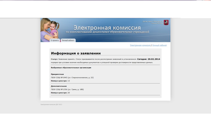This screenshot has height=119, width=211.
Task: Select school ГБОУ СОШ №1356 entry
Action: [x=71, y=89]
